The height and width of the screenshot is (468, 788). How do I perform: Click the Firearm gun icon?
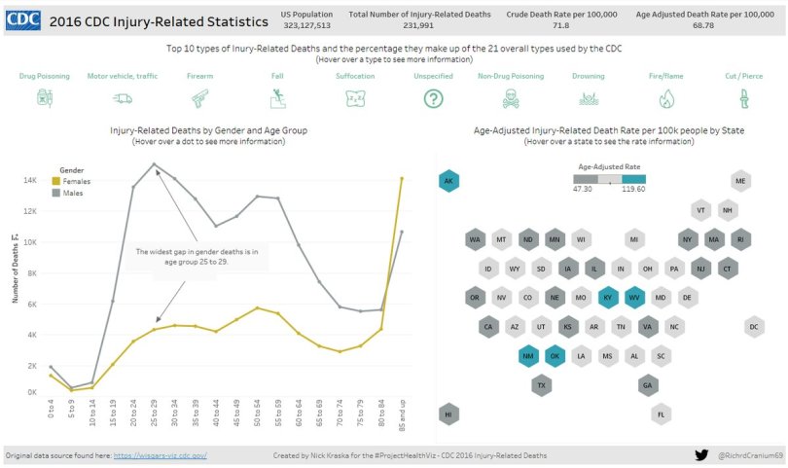click(199, 97)
